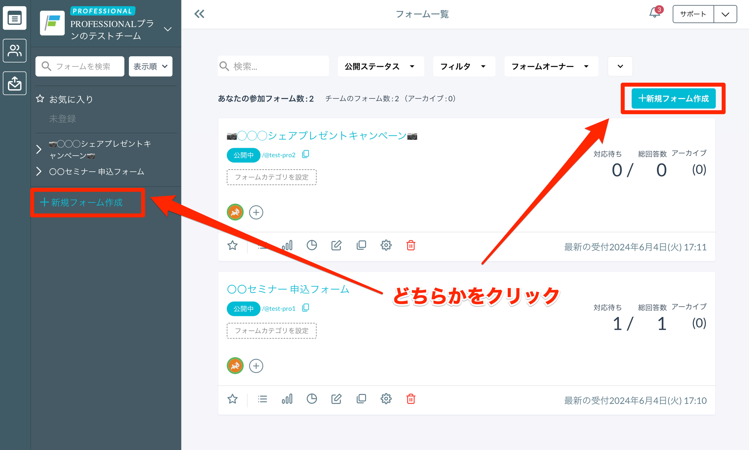This screenshot has height=450, width=749.
Task: Open the フォームオーナー filter dropdown
Action: pyautogui.click(x=551, y=67)
